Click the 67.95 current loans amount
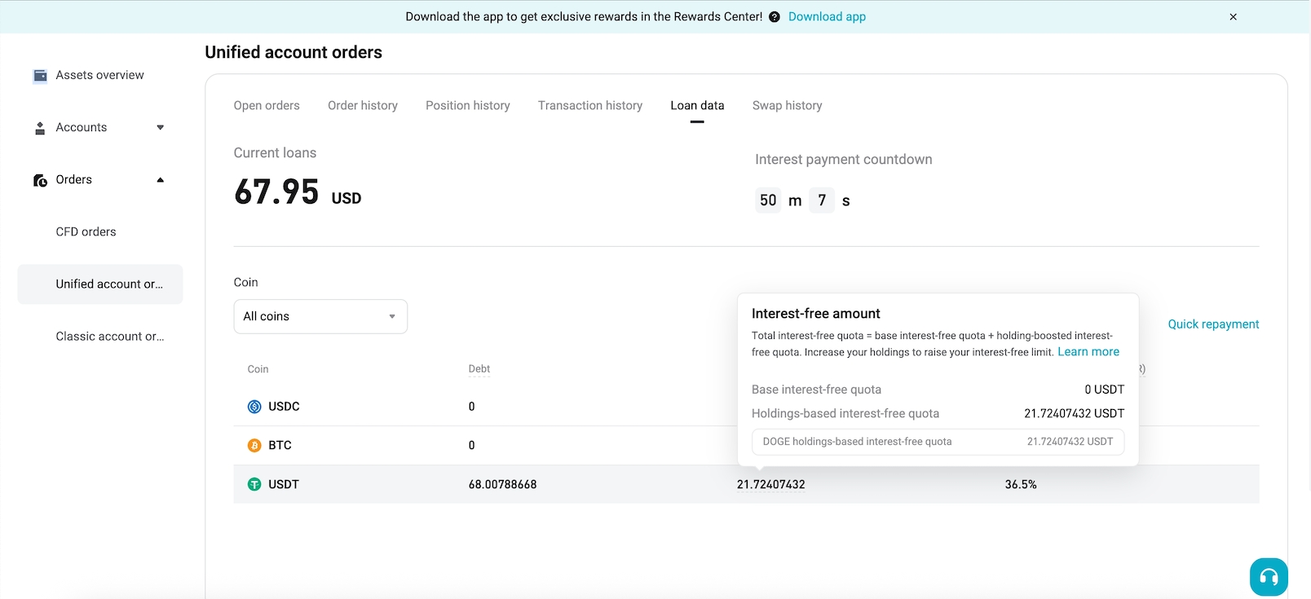This screenshot has height=599, width=1311. coord(276,192)
